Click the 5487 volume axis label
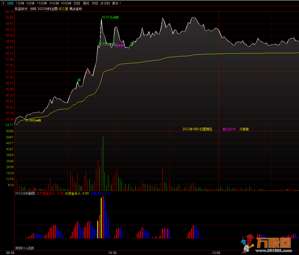This screenshot has width=299, height=255. coord(10,137)
